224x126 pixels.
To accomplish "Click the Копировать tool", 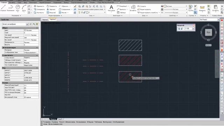I will 39,9.
